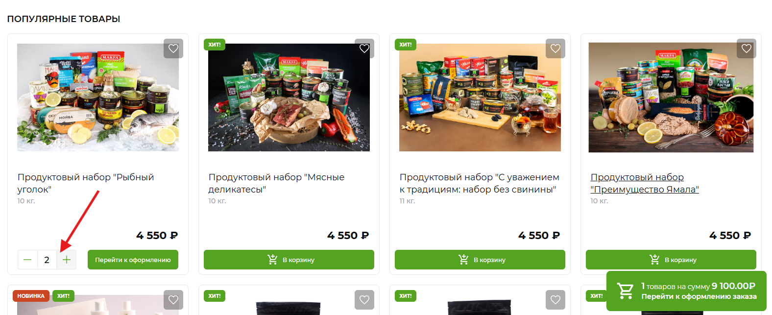Add "Преимущество Ямала" set to cart

[671, 260]
